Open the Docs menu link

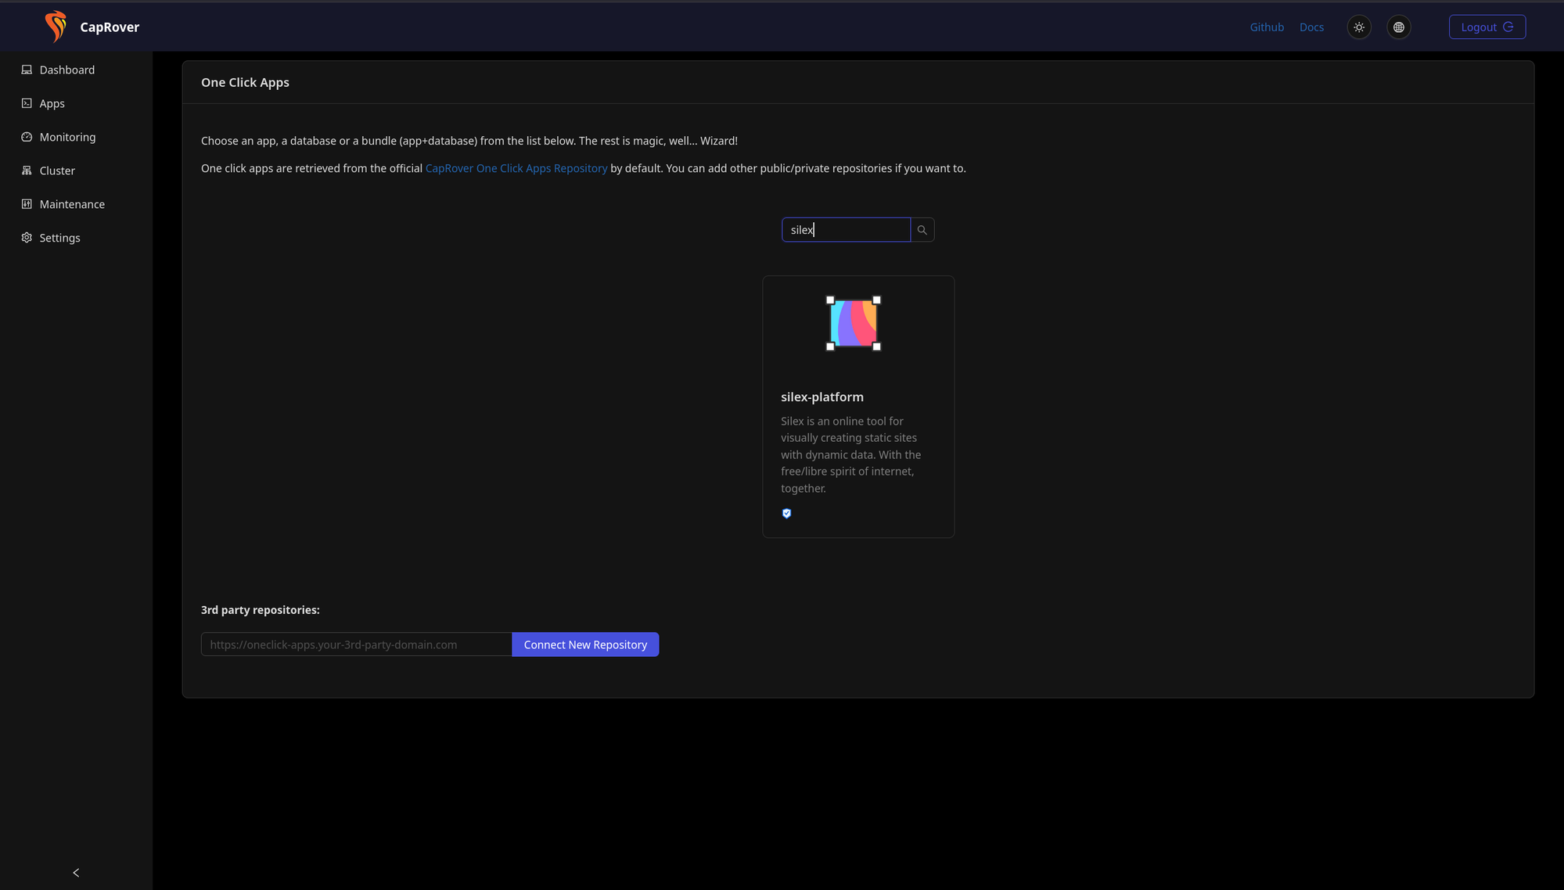[x=1311, y=27]
